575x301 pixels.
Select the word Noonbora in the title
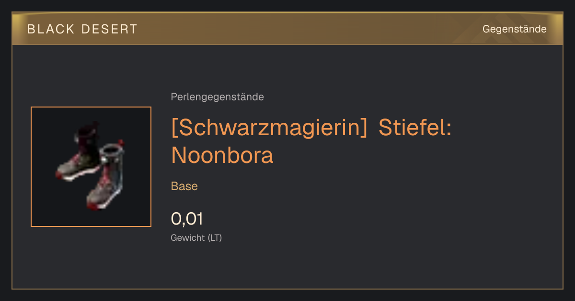click(x=222, y=155)
